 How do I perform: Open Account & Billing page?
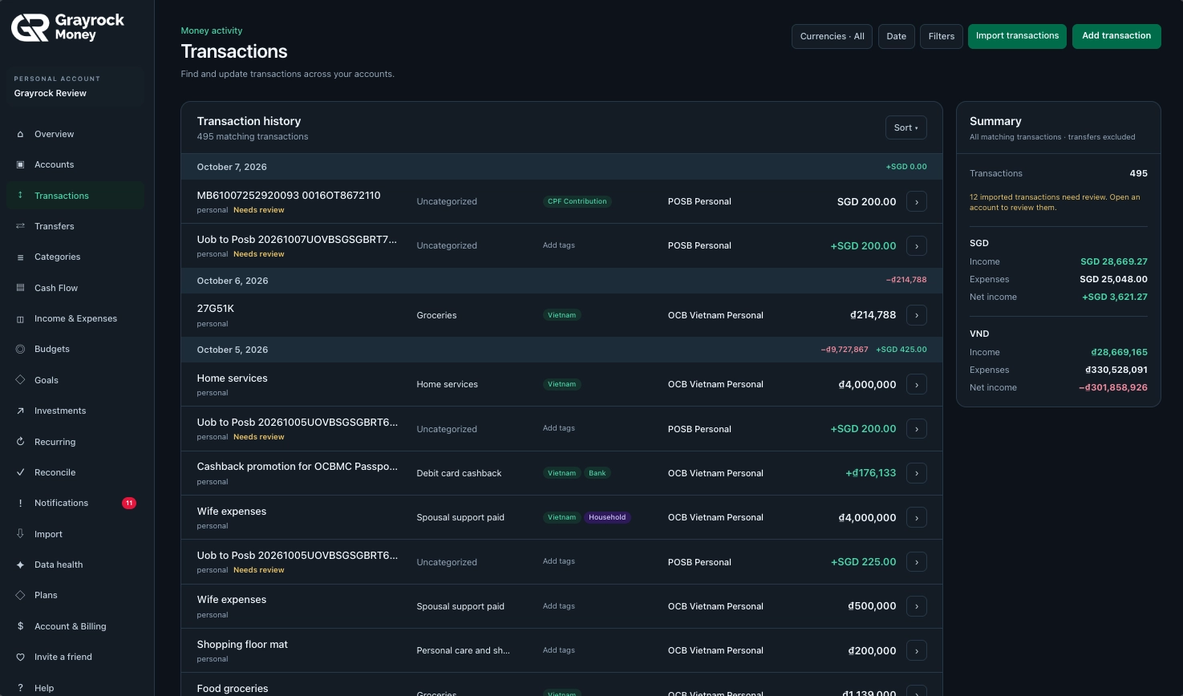(x=75, y=626)
